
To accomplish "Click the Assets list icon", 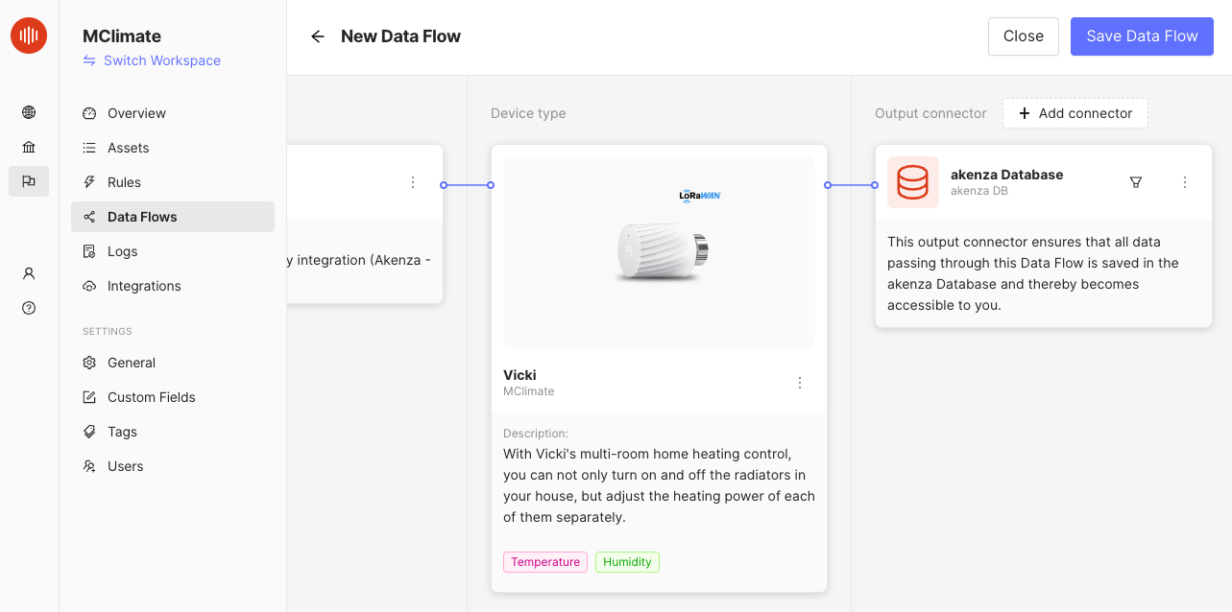I will click(x=89, y=148).
